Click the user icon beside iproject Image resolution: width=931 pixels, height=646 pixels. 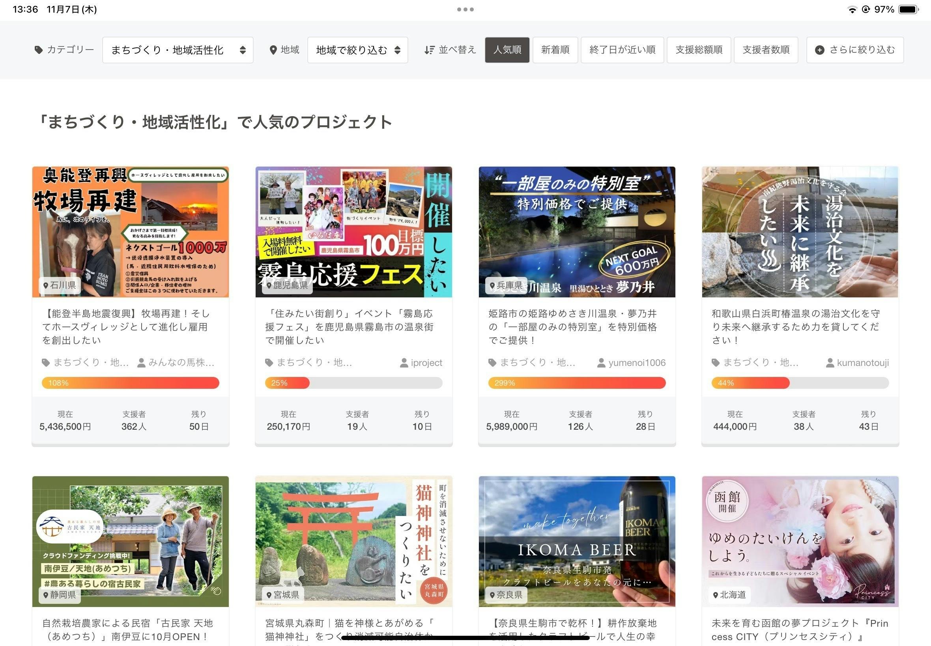coord(404,363)
